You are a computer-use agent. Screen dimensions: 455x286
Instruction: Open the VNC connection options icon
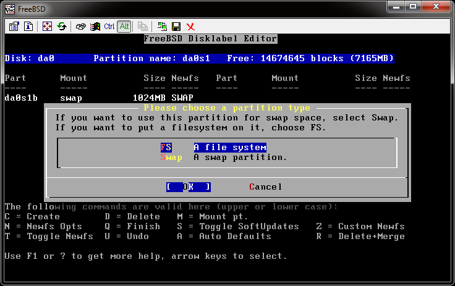(x=14, y=27)
